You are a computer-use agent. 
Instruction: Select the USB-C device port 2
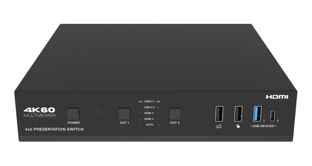tap(273, 116)
